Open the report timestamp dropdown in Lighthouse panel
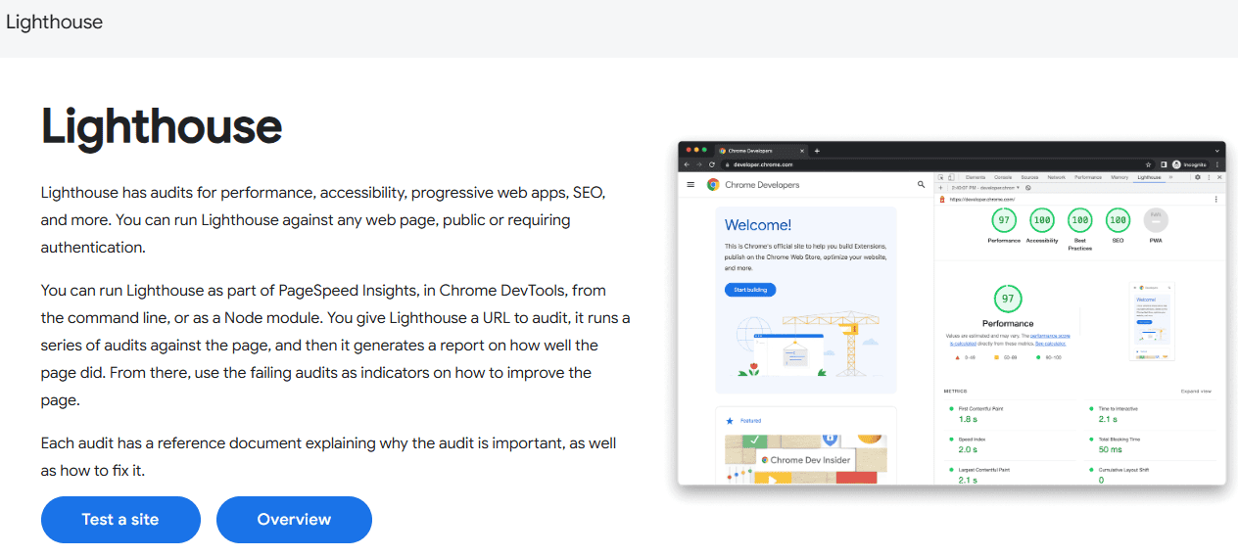This screenshot has height=556, width=1238. coord(985,188)
